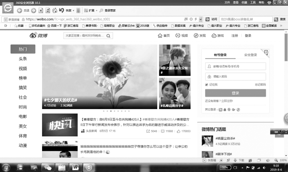Open the 查看 menu
Screen dimensions: 288x172
click(235, 3)
